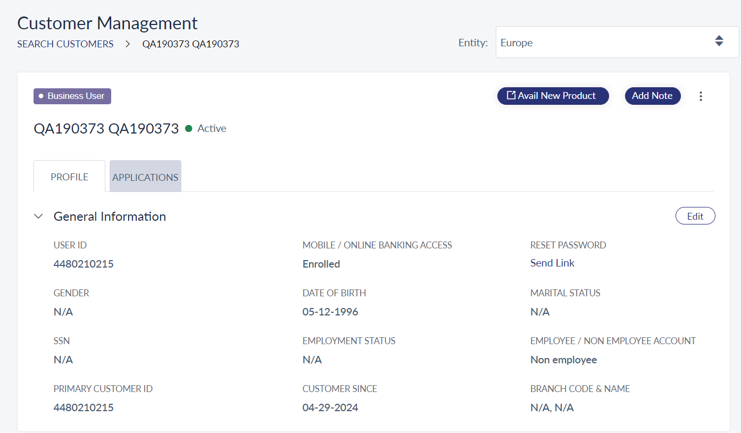Collapse the General Information chevron
The width and height of the screenshot is (741, 433).
click(38, 216)
